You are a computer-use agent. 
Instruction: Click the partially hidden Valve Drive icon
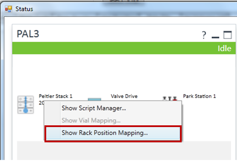94,99
